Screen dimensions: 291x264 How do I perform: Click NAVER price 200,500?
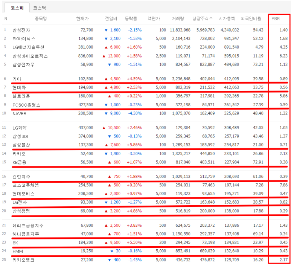[86, 113]
